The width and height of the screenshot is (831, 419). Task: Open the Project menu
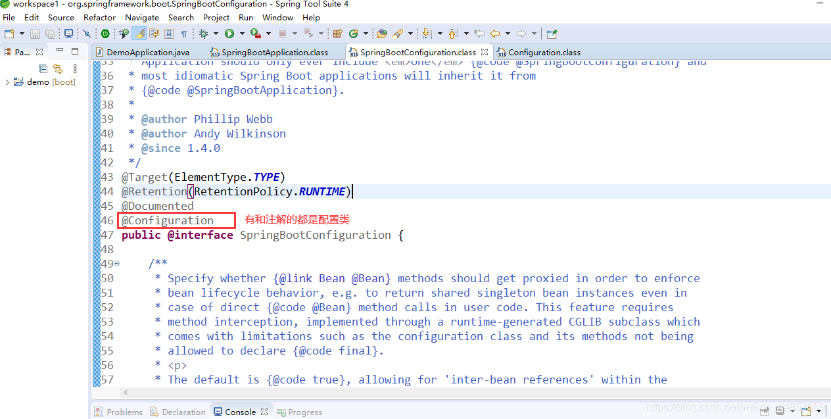[216, 17]
